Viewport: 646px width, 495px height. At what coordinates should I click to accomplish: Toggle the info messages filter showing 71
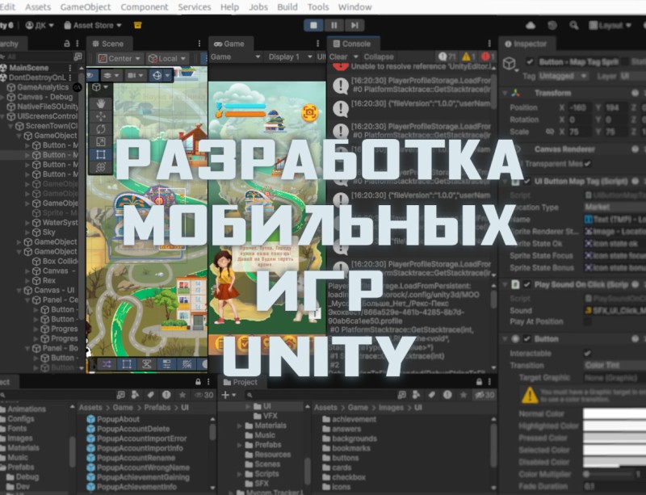click(447, 57)
